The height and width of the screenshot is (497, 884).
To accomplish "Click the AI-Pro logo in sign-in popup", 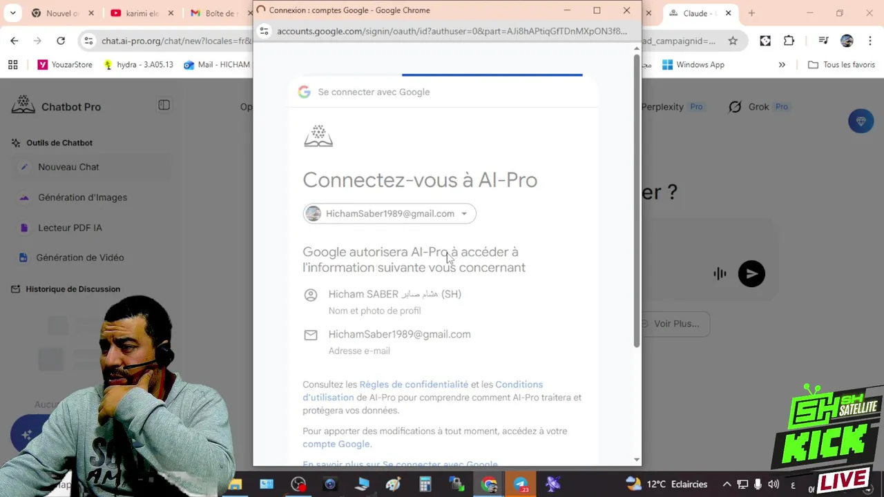I will pos(318,136).
